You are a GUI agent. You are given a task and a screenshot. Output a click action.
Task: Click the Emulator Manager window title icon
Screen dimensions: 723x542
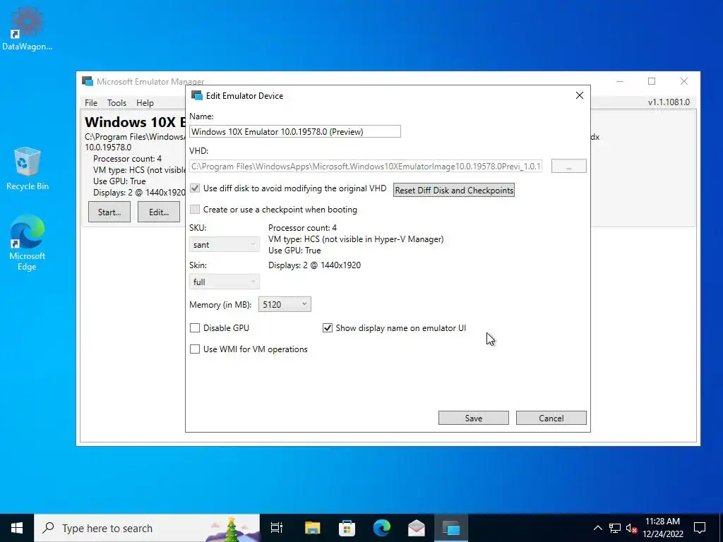click(x=87, y=81)
